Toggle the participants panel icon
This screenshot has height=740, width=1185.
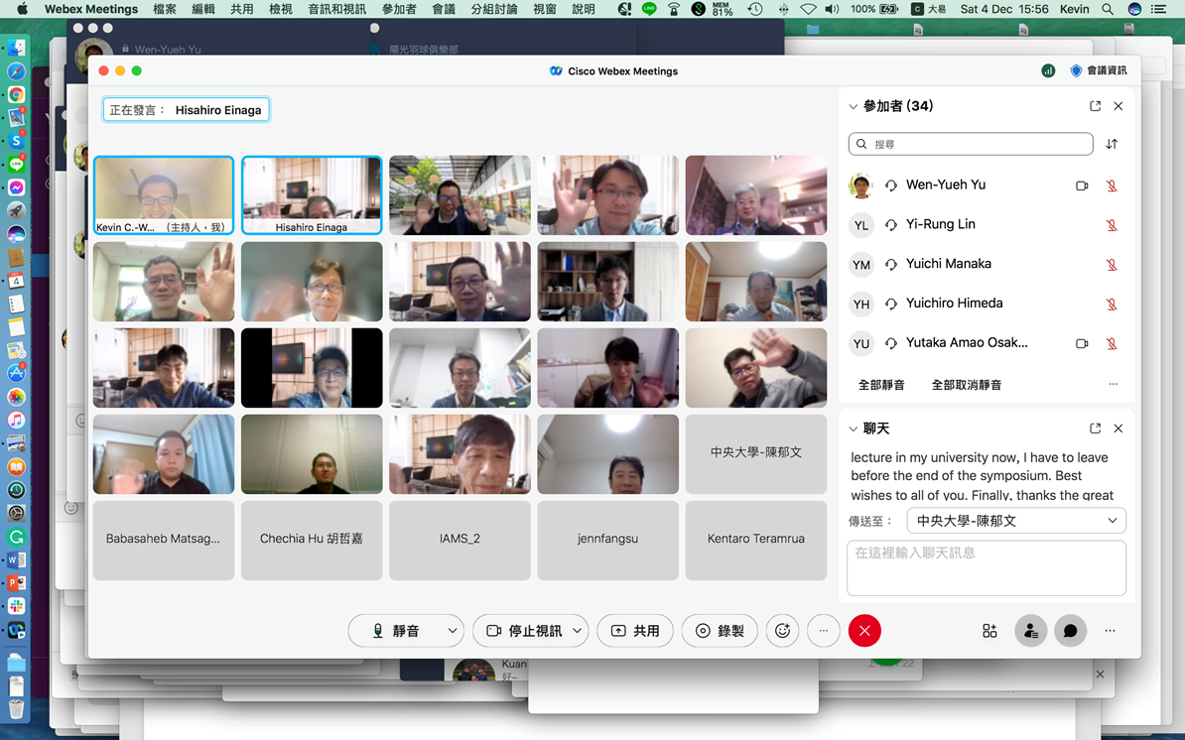1030,631
